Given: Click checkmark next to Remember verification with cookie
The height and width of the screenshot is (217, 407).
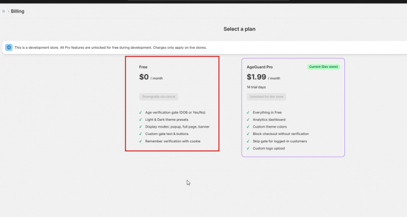Looking at the screenshot, I should (x=140, y=141).
